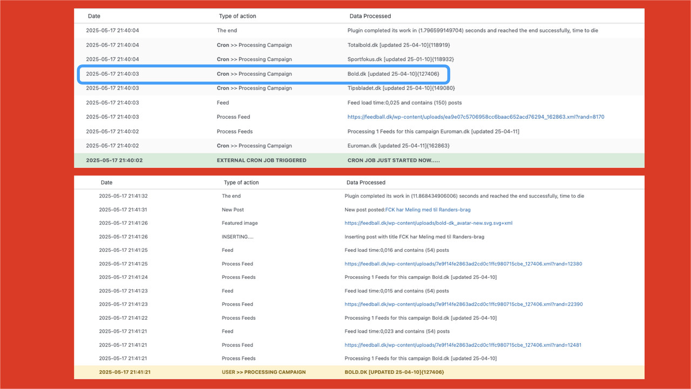Viewport: 691px width, 389px height.
Task: Click the bold date 2025-05-17 21:40:02 in green row
Action: 114,160
